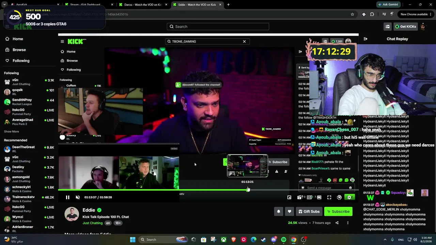Bookmark this page with the star
Image resolution: width=436 pixels, height=245 pixels.
352,14
